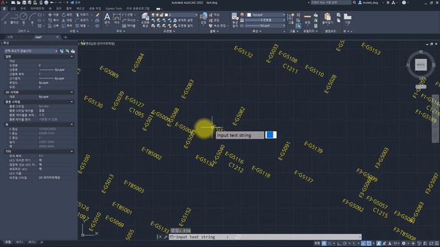The image size is (440, 247).
Task: Open the object color ByLayer swatch dropdown
Action: click(265, 15)
